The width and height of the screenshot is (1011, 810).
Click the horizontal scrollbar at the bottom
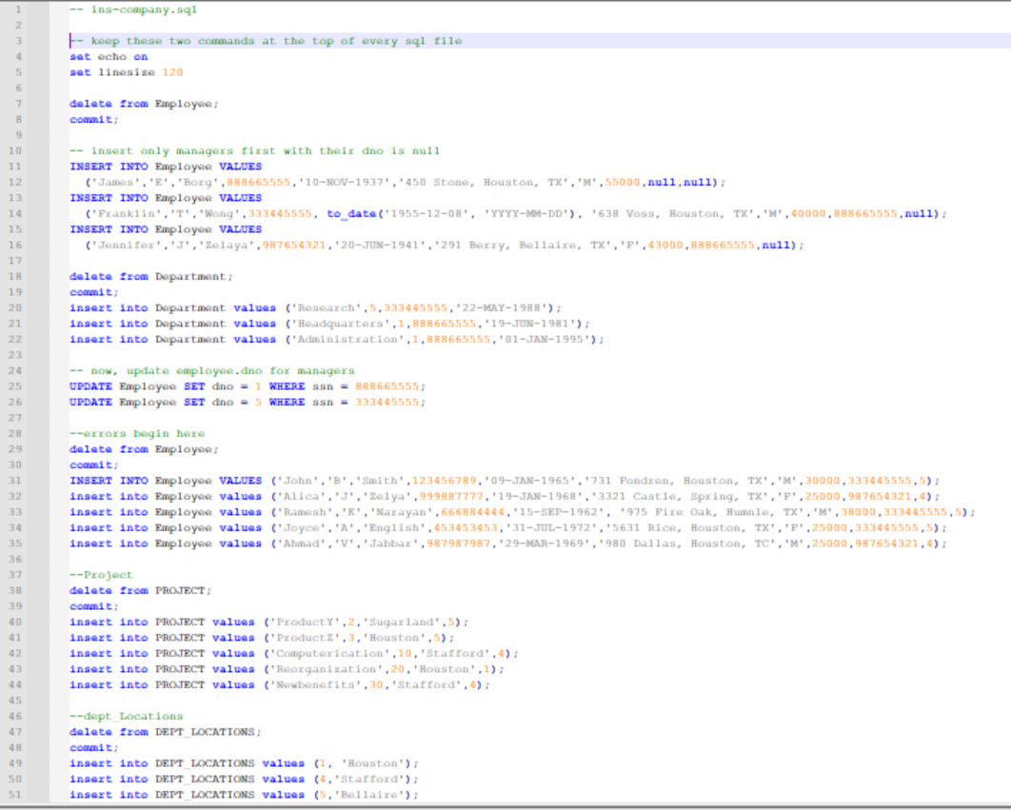(x=506, y=805)
